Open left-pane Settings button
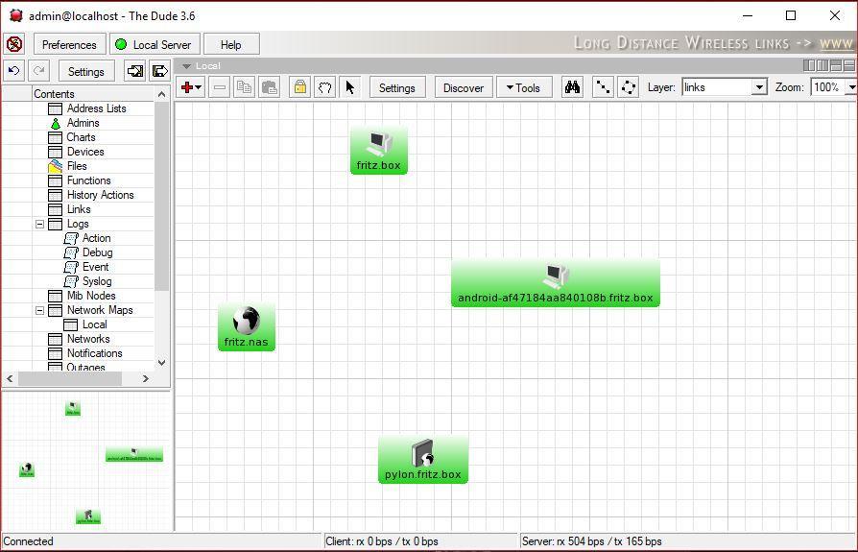858x552 pixels. pyautogui.click(x=86, y=71)
